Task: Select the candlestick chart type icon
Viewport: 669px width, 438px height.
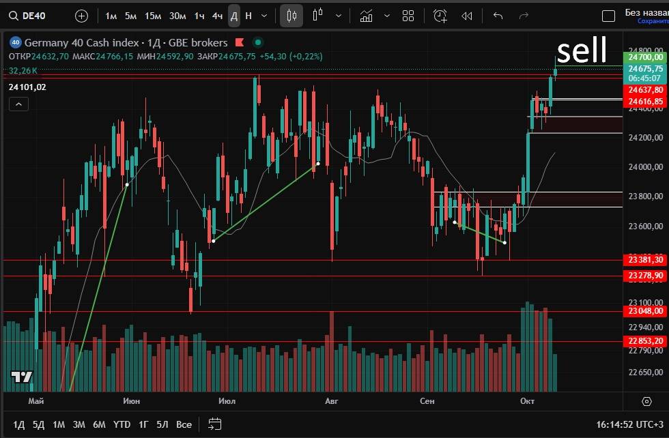Action: pyautogui.click(x=291, y=15)
